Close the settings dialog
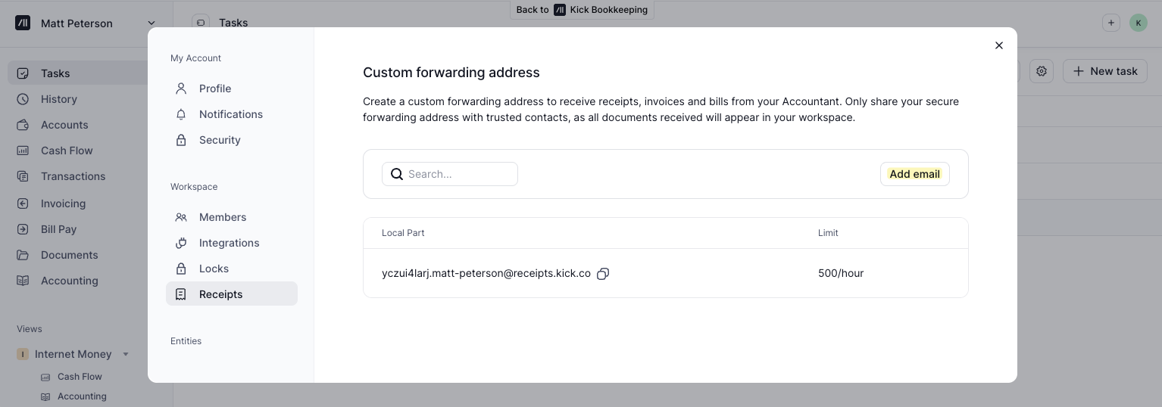 pos(998,45)
